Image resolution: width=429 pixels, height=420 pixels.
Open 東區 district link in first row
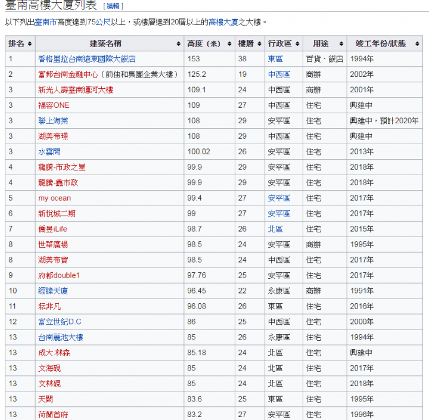click(275, 59)
